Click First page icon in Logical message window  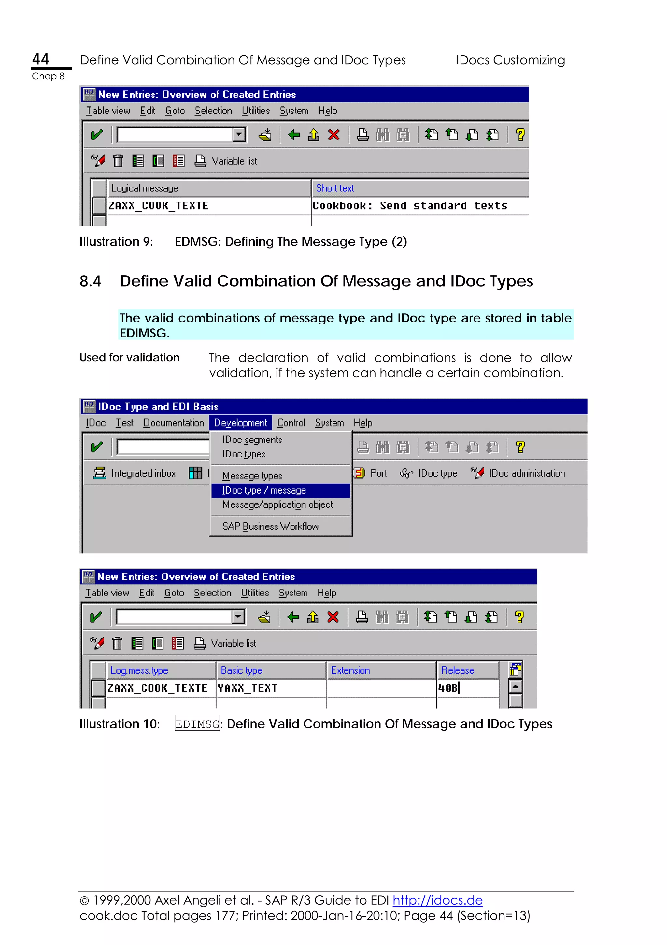click(x=432, y=135)
